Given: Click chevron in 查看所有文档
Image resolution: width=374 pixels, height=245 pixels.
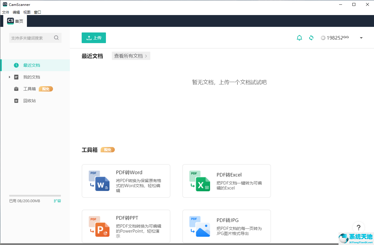Looking at the screenshot, I should pyautogui.click(x=146, y=56).
